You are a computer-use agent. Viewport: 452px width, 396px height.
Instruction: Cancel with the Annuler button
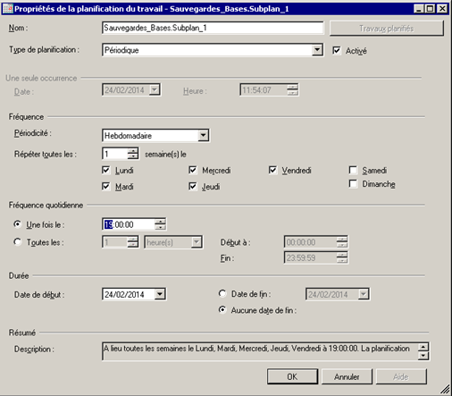(x=347, y=376)
